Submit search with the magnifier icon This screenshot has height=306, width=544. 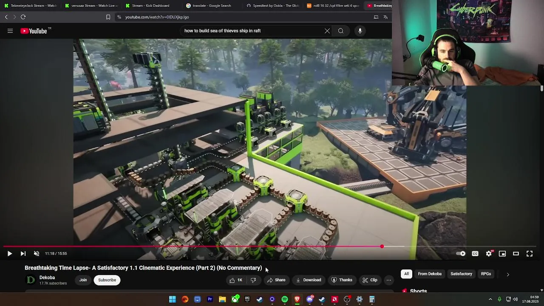[341, 31]
